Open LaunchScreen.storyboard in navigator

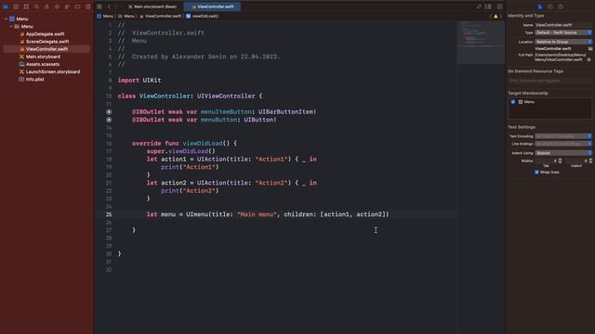click(53, 71)
